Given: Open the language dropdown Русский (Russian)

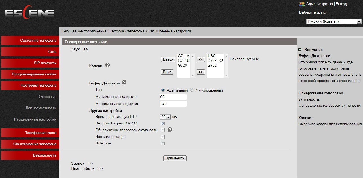Looking at the screenshot, I should (x=334, y=21).
